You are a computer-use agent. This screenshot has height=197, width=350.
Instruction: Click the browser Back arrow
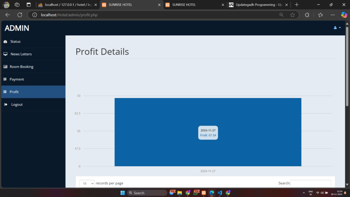(x=8, y=15)
